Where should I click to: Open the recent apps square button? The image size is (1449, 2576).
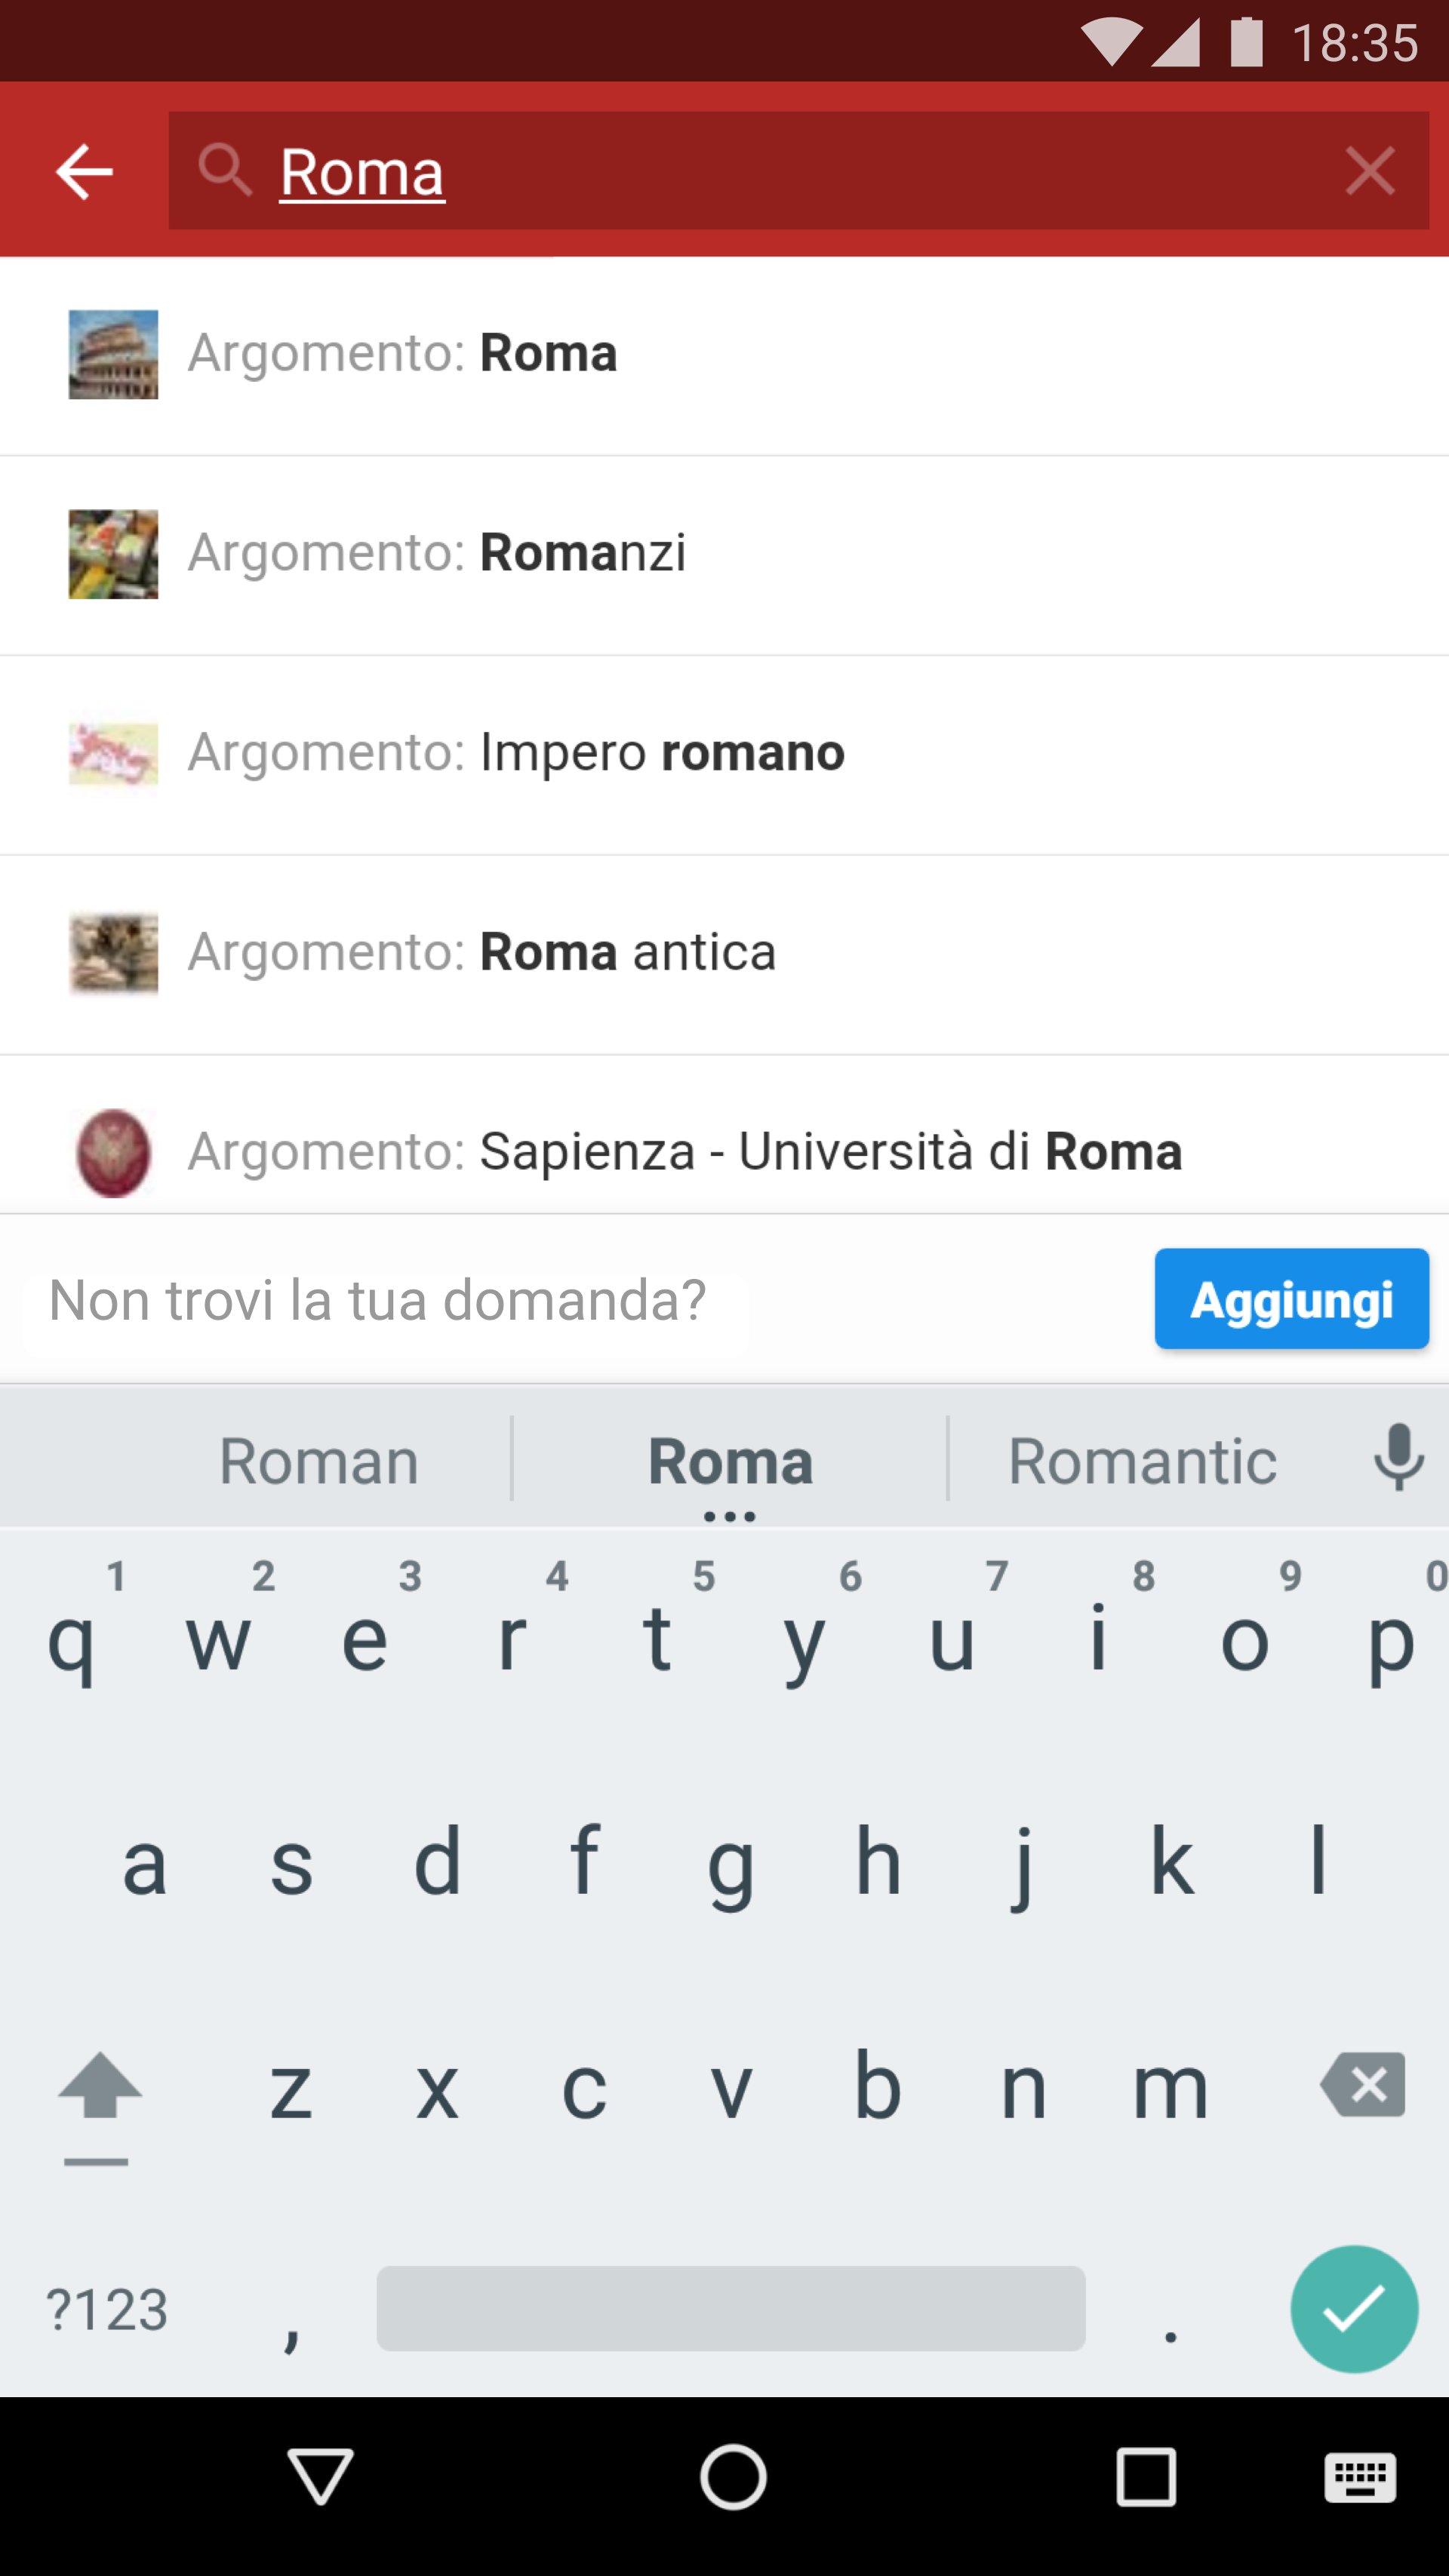(x=1145, y=2477)
